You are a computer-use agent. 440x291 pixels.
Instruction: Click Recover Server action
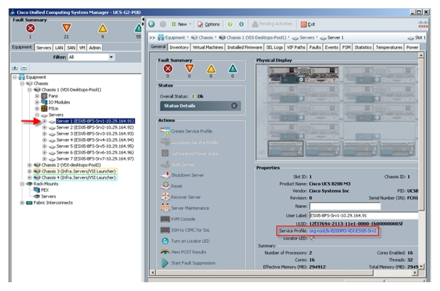point(186,197)
